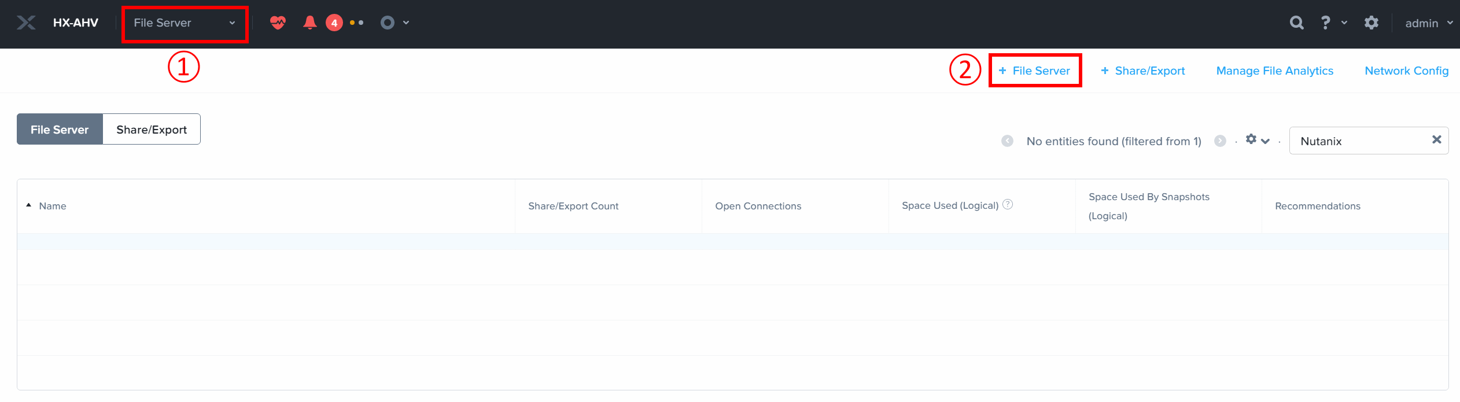
Task: Open Manage File Analytics
Action: (x=1274, y=71)
